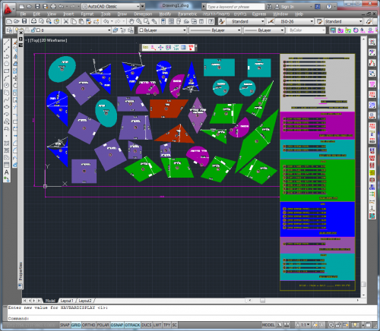Open the ByLayer color control dropdown

162,30
